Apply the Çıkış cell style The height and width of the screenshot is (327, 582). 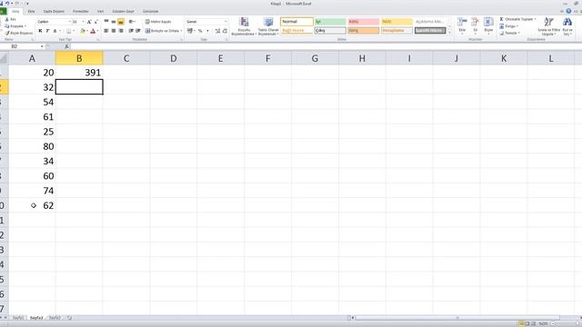click(x=330, y=30)
